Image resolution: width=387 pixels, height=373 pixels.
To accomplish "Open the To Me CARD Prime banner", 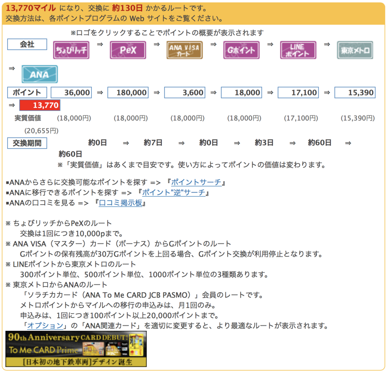I will (76, 349).
